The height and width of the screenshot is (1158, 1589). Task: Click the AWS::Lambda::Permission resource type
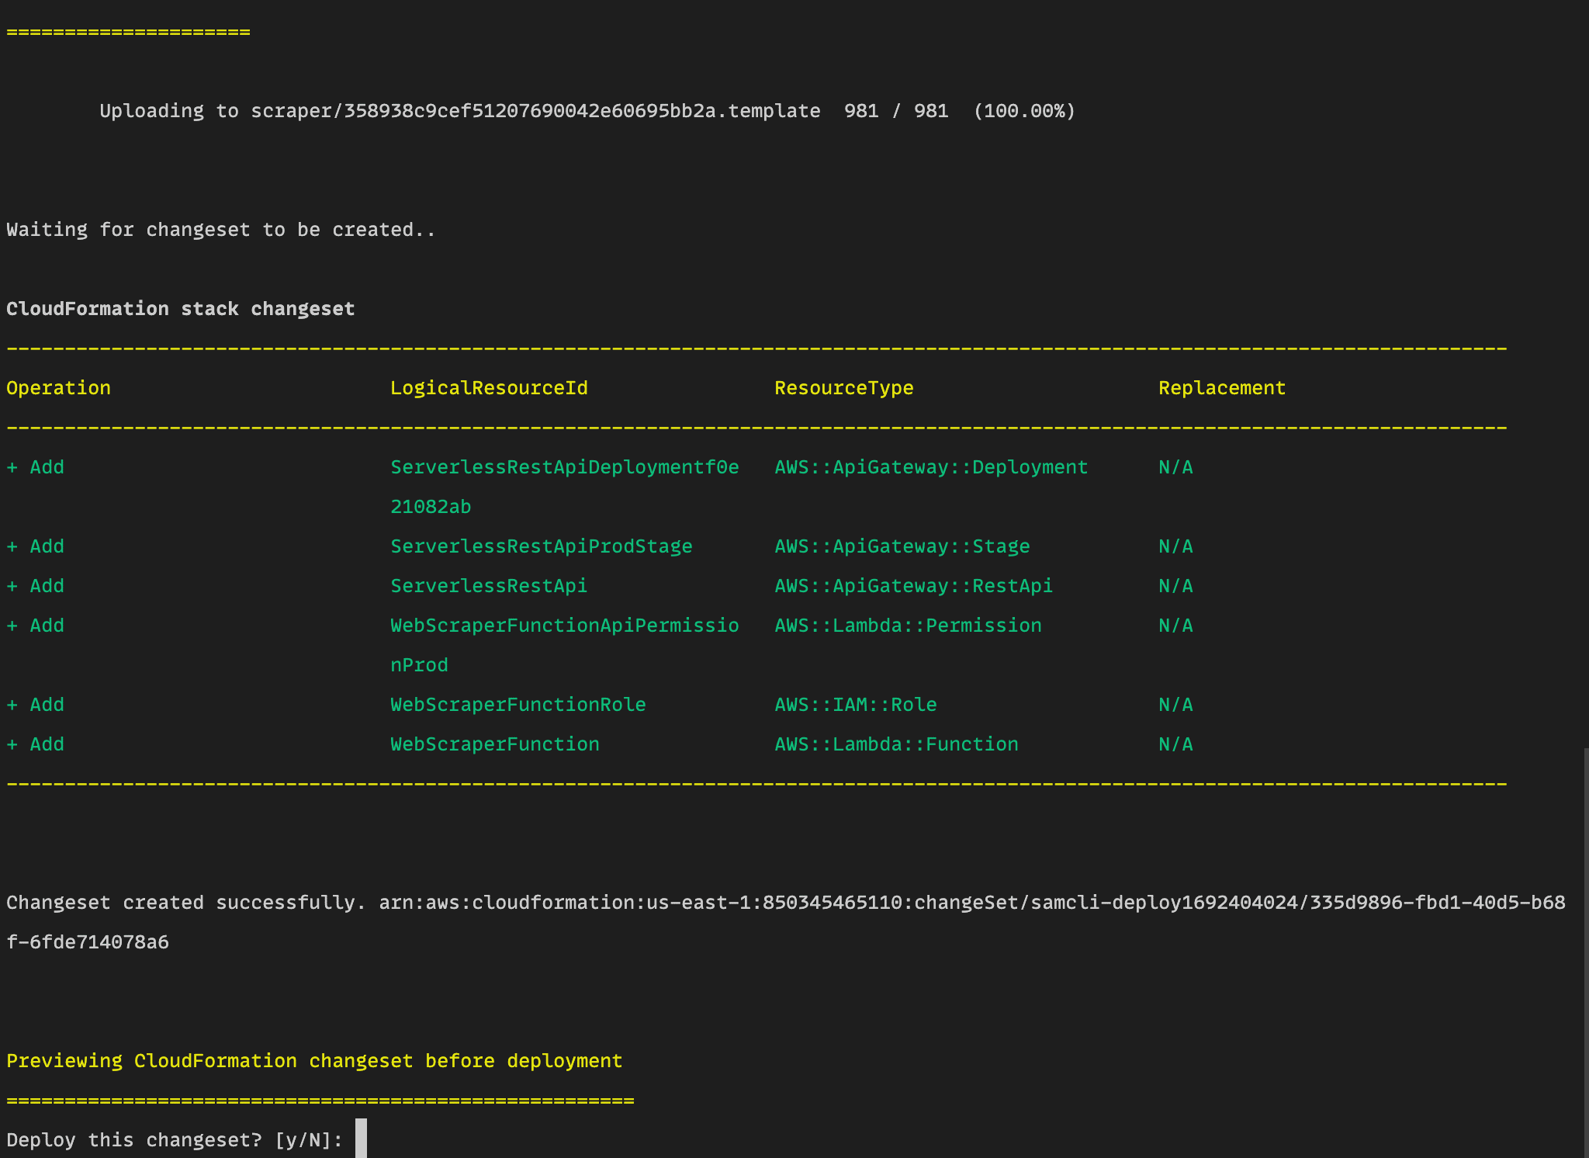[x=908, y=625]
